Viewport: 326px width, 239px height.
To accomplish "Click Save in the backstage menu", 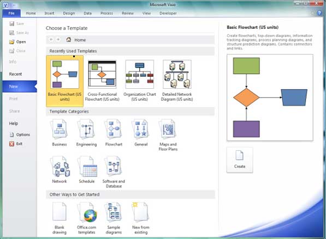I will coord(16,23).
